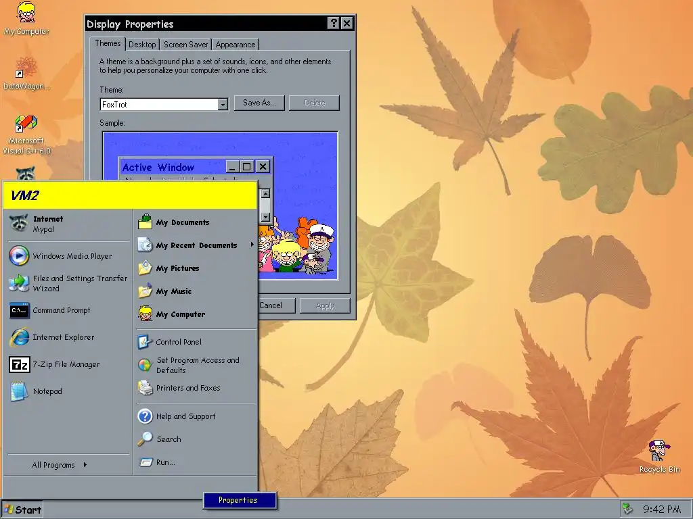
Task: Click the VM2 user name header
Action: coord(130,195)
